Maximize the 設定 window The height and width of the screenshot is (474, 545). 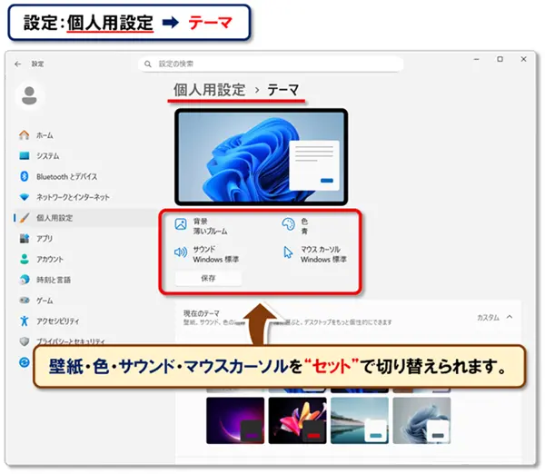[x=500, y=59]
